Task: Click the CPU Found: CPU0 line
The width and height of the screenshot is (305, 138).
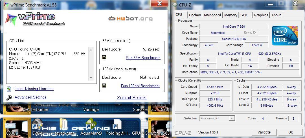Action: click(24, 49)
